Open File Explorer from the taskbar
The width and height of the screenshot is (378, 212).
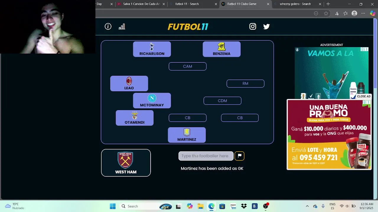[201, 206]
